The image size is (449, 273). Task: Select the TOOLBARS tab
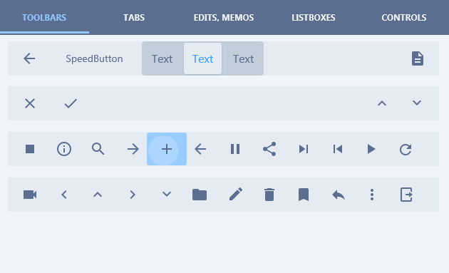pyautogui.click(x=44, y=18)
